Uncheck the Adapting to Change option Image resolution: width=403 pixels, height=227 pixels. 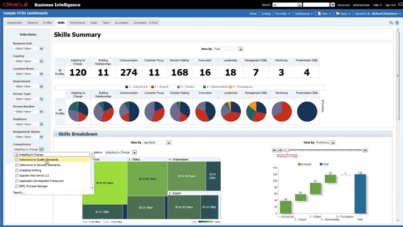click(17, 155)
